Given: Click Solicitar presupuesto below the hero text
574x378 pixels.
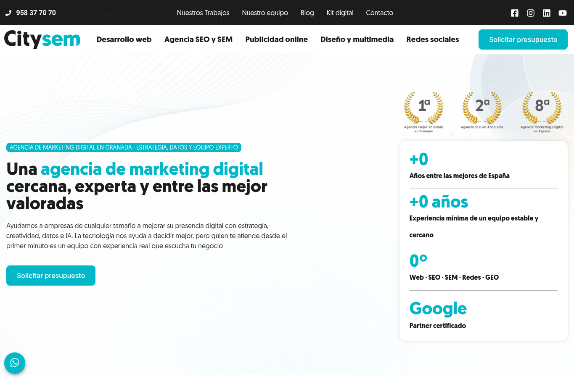Looking at the screenshot, I should point(51,276).
